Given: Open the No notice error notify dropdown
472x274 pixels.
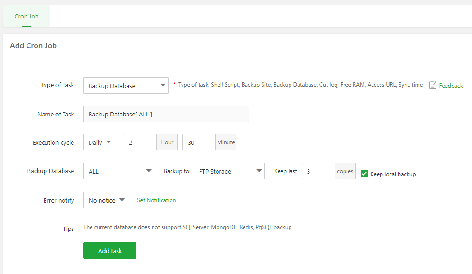Looking at the screenshot, I should coord(105,200).
